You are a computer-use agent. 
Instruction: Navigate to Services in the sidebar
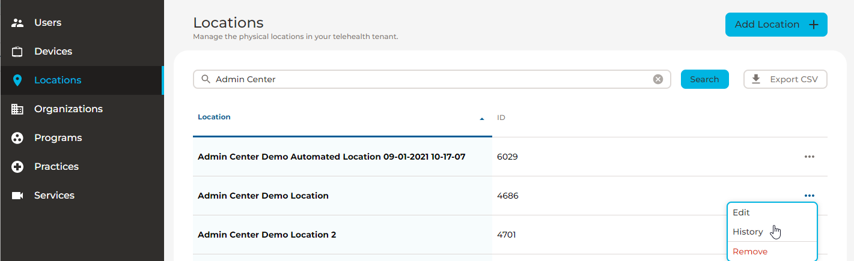point(81,196)
